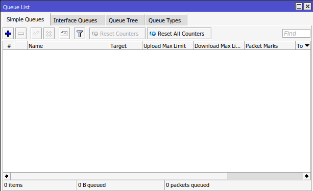313x191 pixels.
Task: Open the filter funnel icon
Action: 80,34
